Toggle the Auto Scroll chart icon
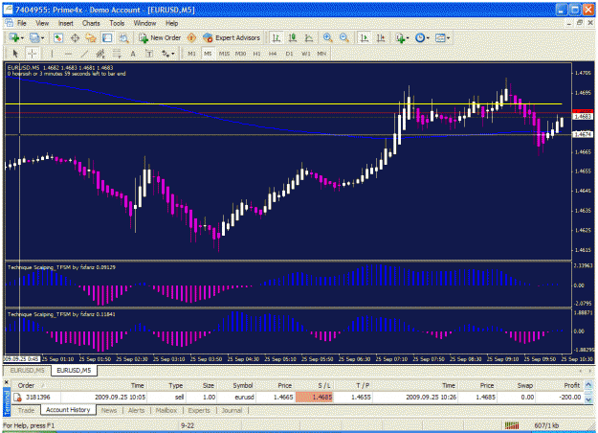598x433 pixels. (365, 37)
